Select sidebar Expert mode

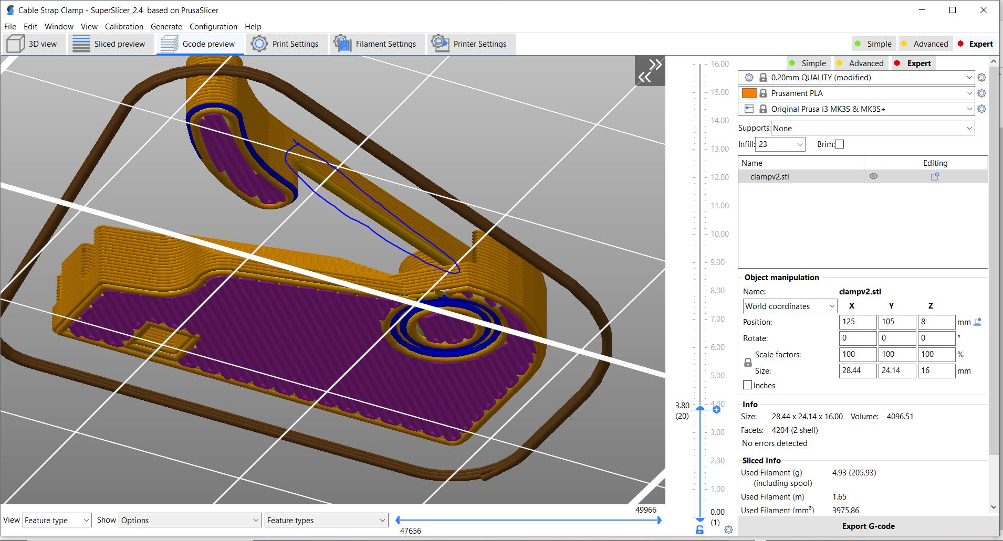[913, 63]
